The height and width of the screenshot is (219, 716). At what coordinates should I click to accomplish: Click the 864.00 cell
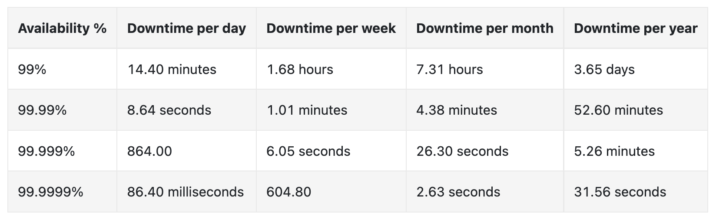point(149,151)
